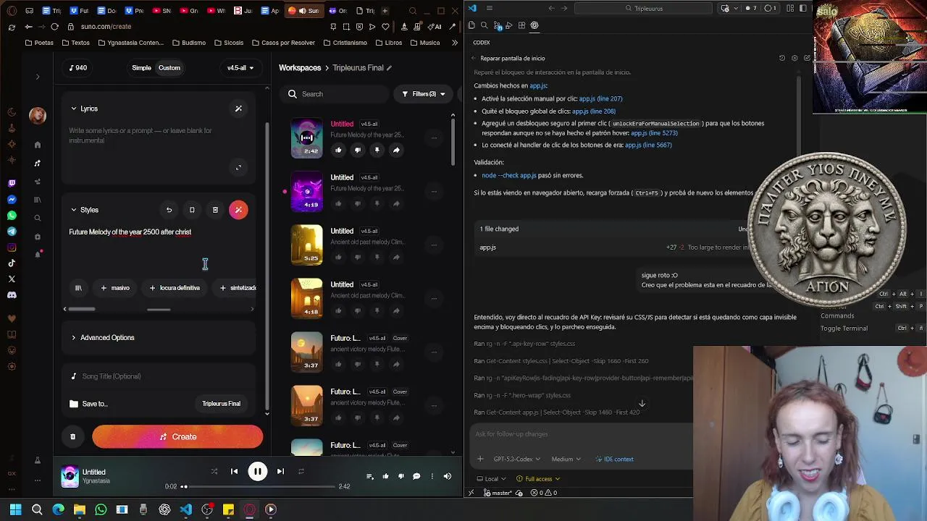Open Budismo bookmark folder
Image resolution: width=927 pixels, height=521 pixels.
click(188, 43)
